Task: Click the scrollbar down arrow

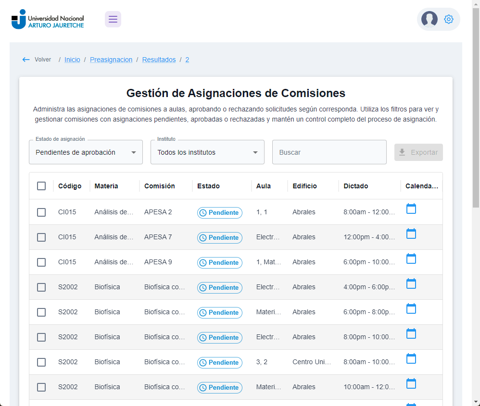Action: click(476, 402)
